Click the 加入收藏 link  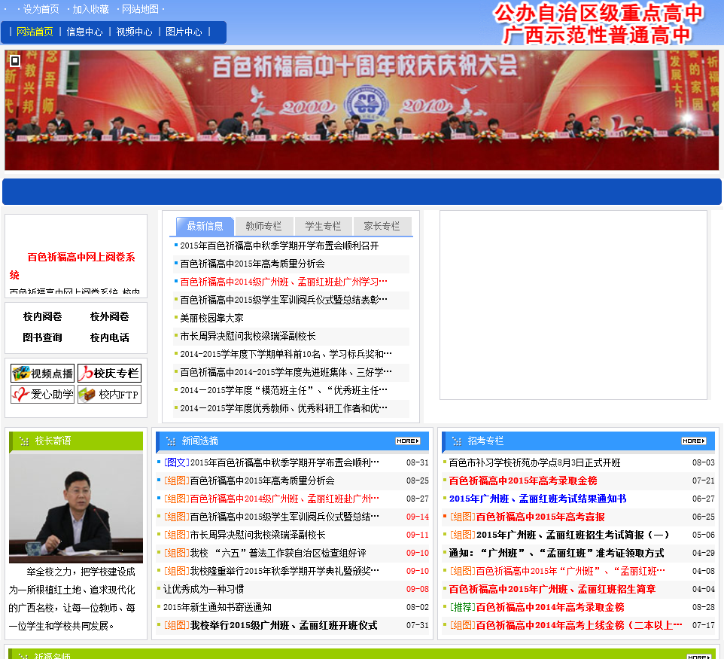pyautogui.click(x=90, y=9)
